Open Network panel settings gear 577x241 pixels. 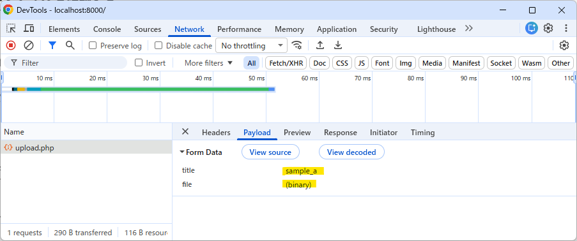(564, 45)
